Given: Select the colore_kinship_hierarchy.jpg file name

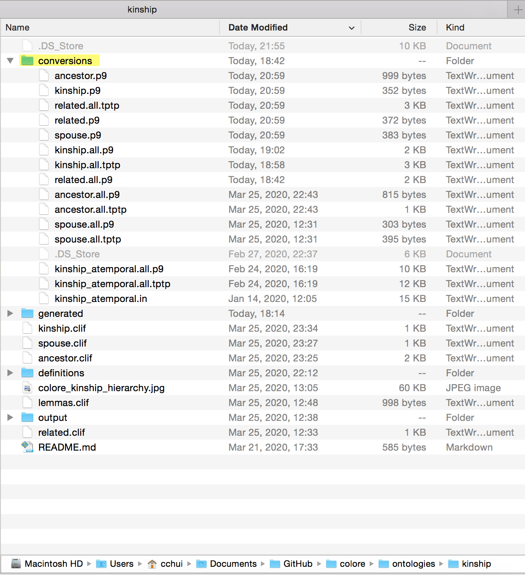Looking at the screenshot, I should pyautogui.click(x=101, y=388).
